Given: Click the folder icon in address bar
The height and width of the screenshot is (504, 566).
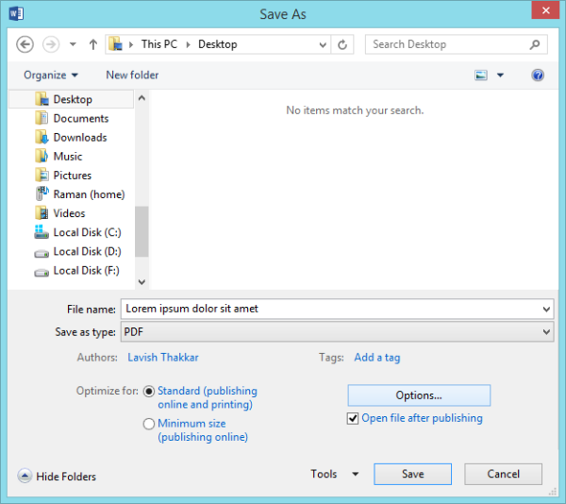Looking at the screenshot, I should click(115, 44).
